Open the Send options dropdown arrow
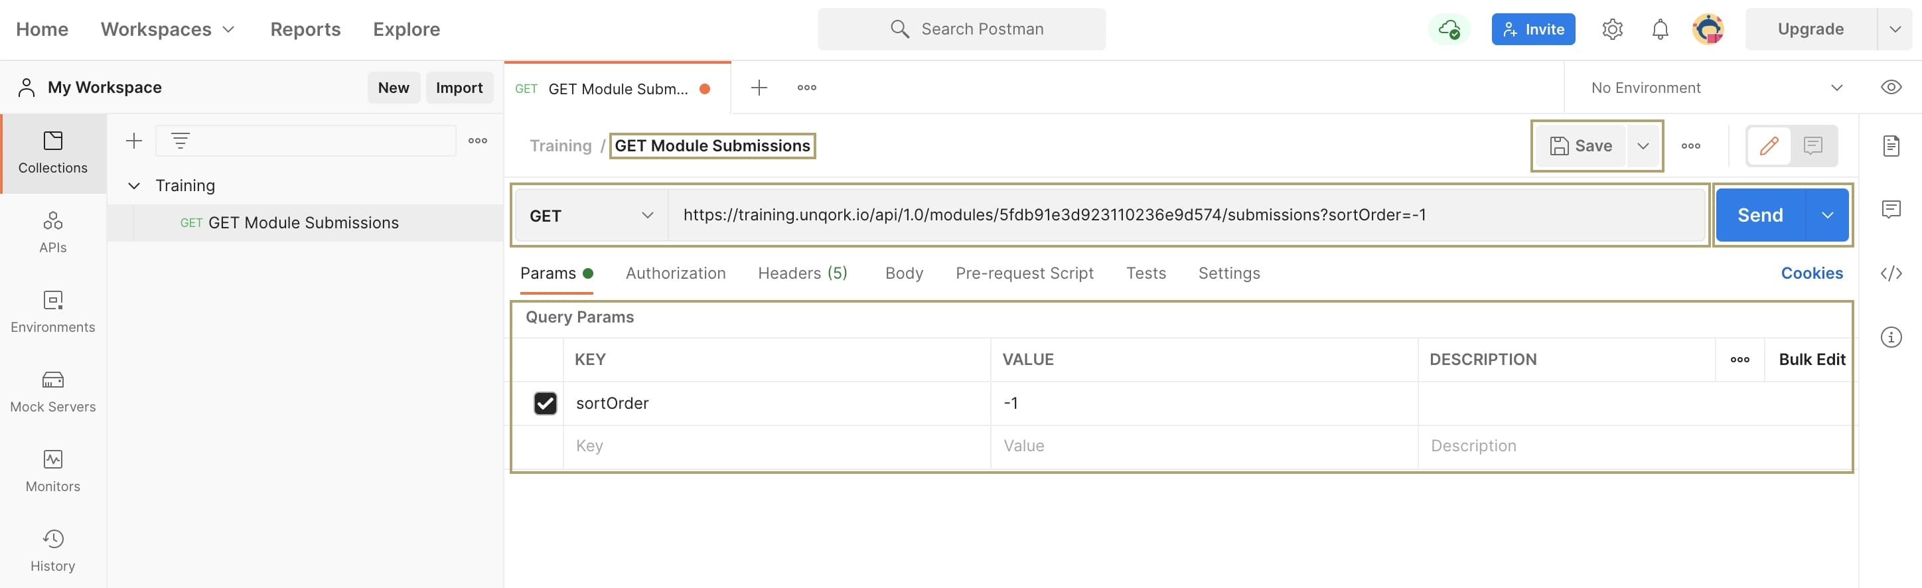 1826,215
